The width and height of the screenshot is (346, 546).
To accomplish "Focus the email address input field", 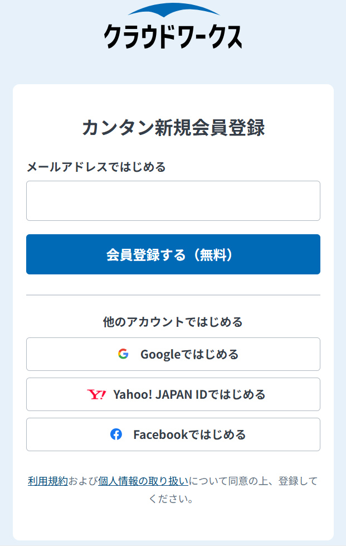I will coord(173,201).
